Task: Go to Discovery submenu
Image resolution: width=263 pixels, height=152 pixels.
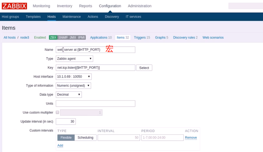Action: pyautogui.click(x=112, y=17)
